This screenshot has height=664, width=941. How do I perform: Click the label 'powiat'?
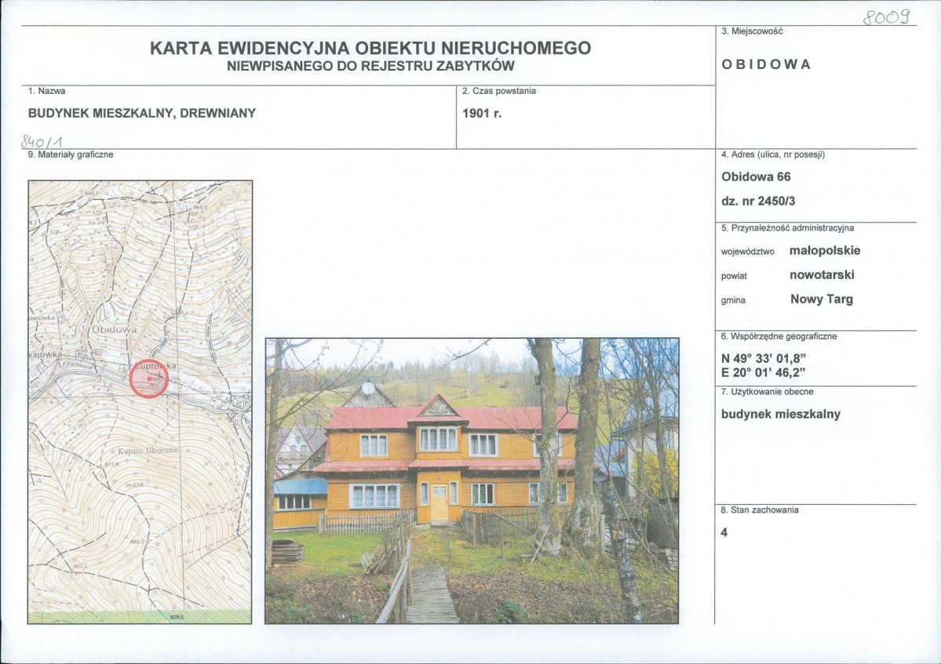[x=734, y=276]
